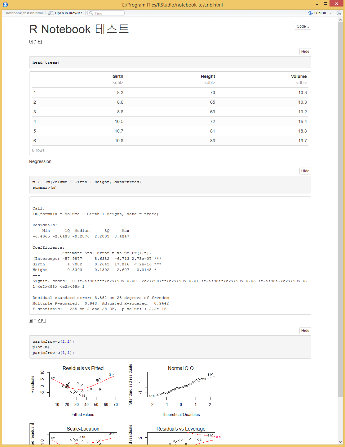This screenshot has width=345, height=447.
Task: Click Height value 81 in row 5
Action: click(x=212, y=131)
